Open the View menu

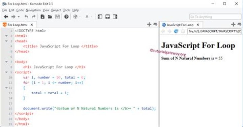coord(46,10)
